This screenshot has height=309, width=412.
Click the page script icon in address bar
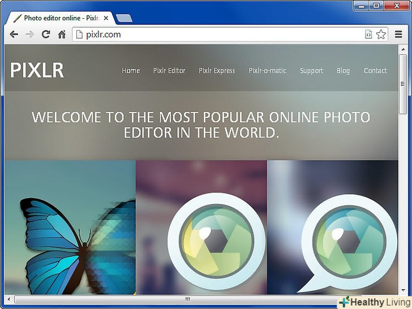click(x=368, y=34)
